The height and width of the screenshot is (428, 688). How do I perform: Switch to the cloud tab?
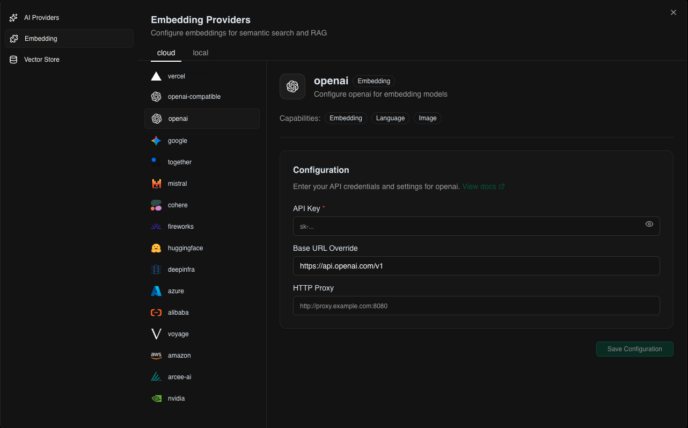point(166,53)
